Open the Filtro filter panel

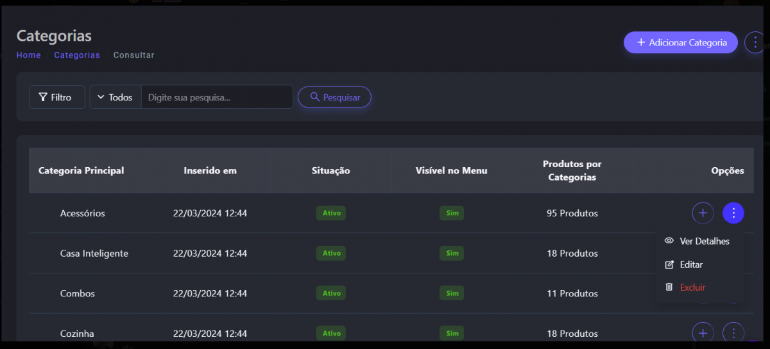click(56, 97)
